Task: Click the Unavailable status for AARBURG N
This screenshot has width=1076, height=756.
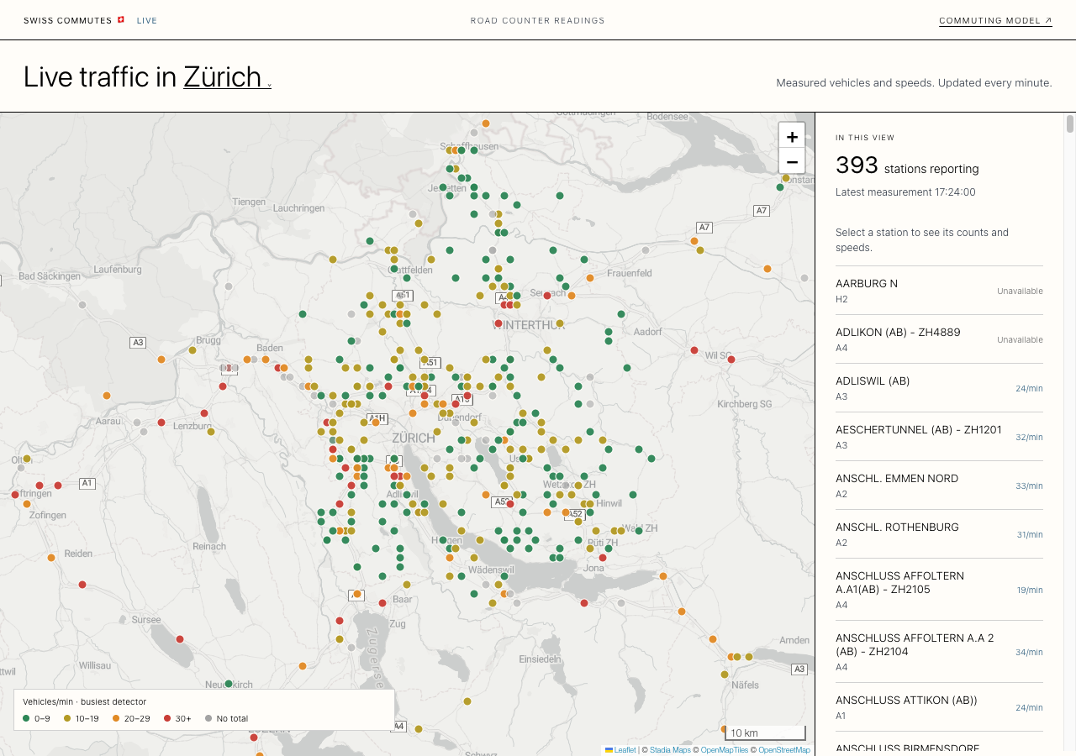Action: coord(1020,291)
